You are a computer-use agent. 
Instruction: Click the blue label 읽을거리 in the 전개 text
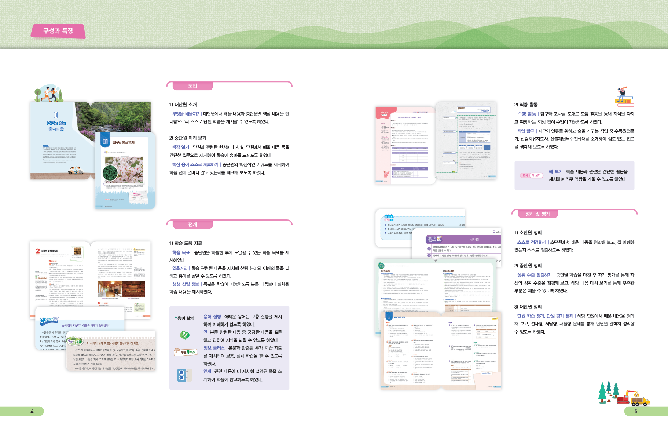[x=180, y=269]
